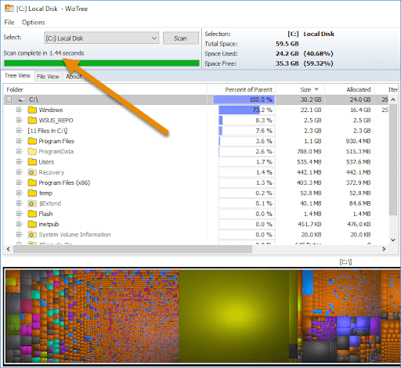Click the Program Files (x86) folder icon
The width and height of the screenshot is (401, 368).
click(x=32, y=182)
